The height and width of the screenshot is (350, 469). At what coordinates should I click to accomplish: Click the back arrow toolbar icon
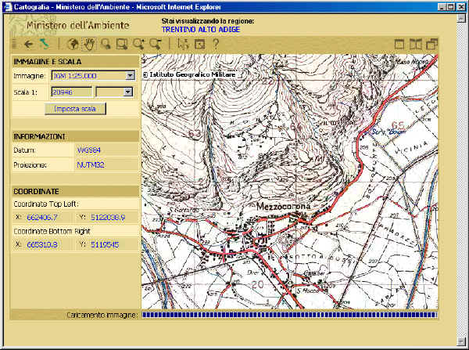(x=28, y=45)
